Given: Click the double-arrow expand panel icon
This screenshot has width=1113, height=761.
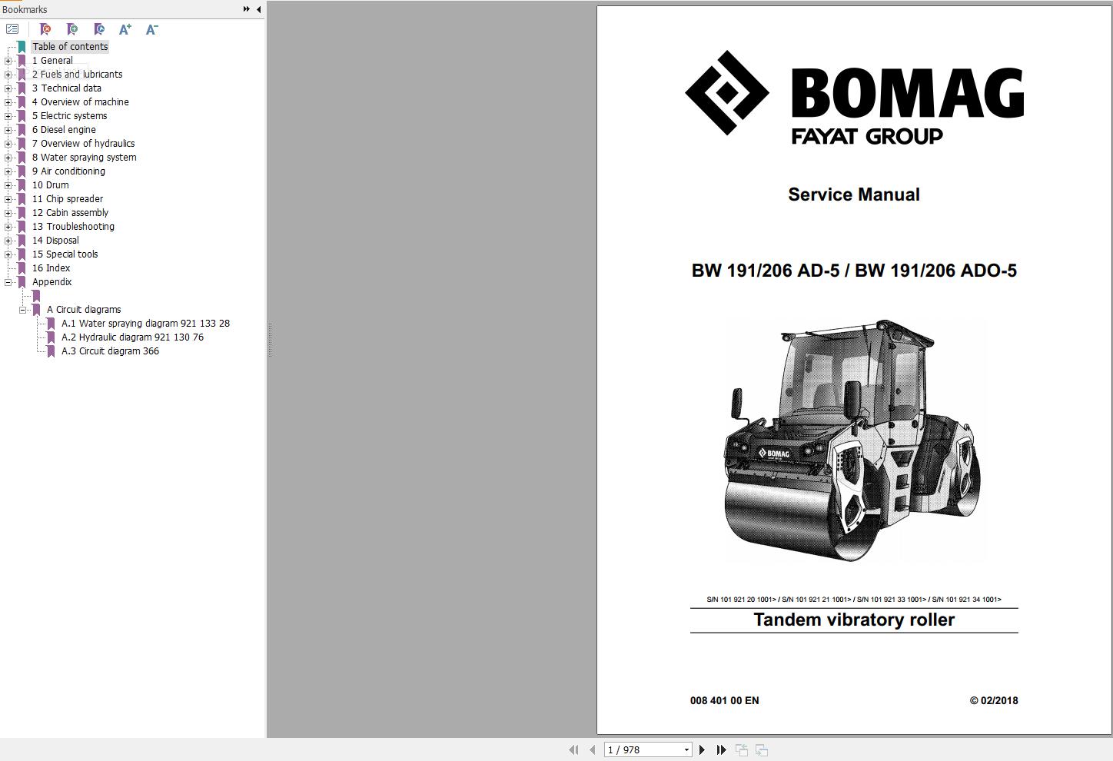Looking at the screenshot, I should (246, 9).
